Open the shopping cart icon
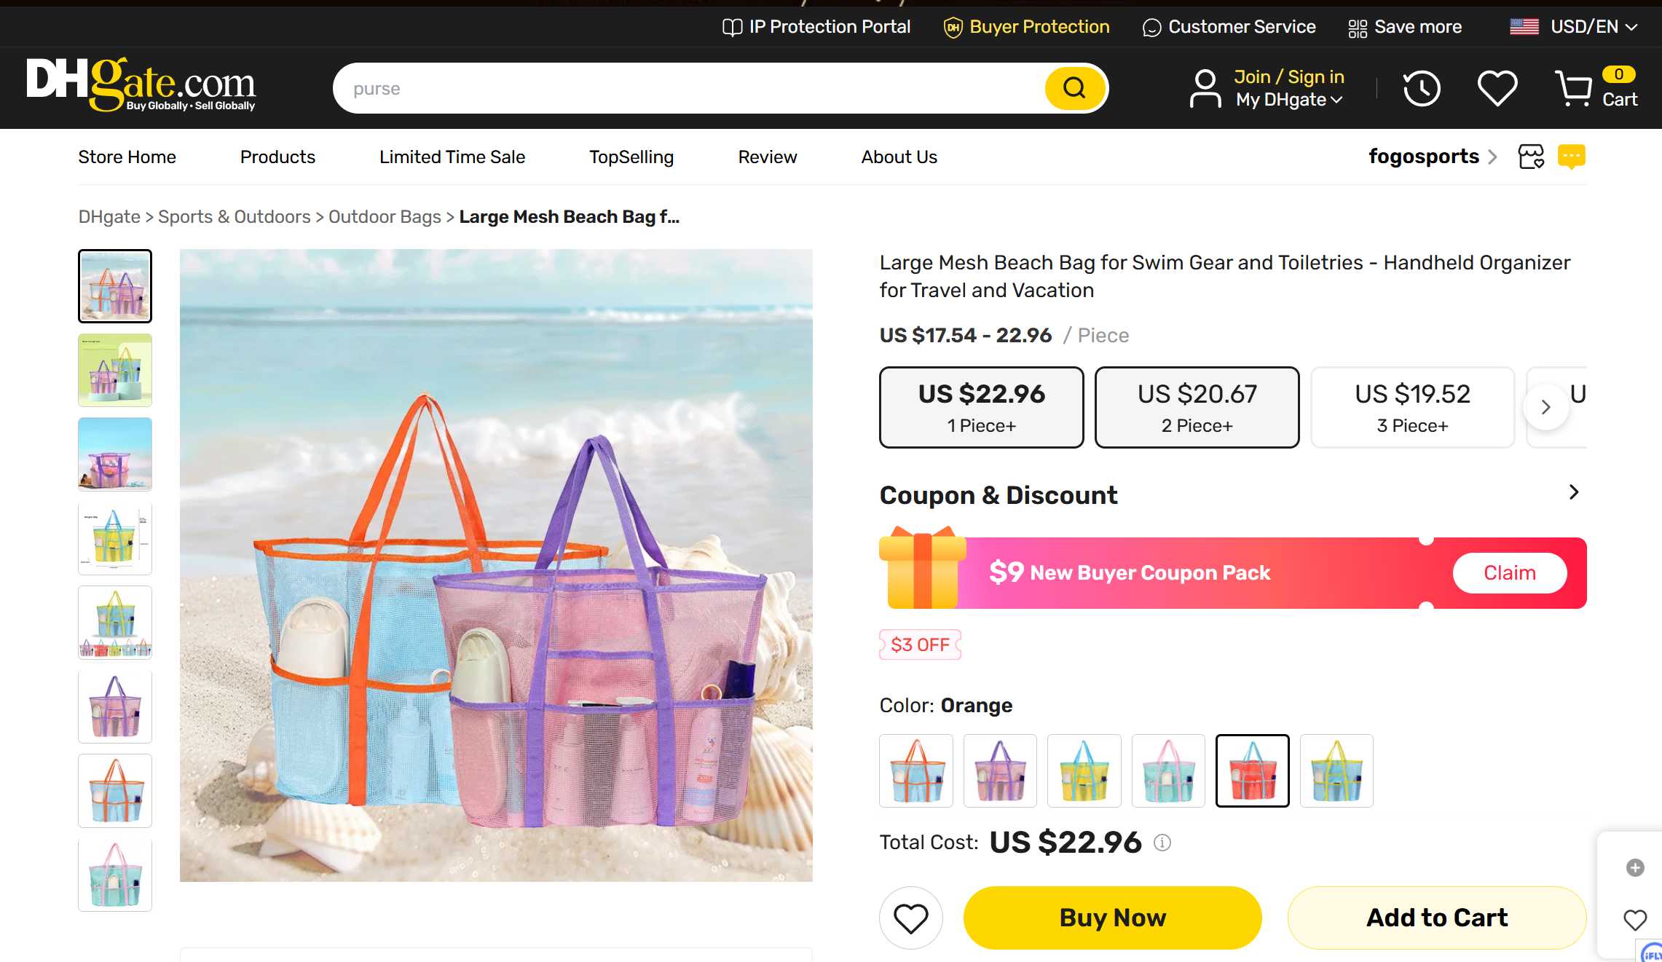The image size is (1662, 962). tap(1574, 88)
